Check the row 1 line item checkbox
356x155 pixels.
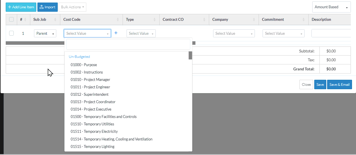click(x=11, y=33)
